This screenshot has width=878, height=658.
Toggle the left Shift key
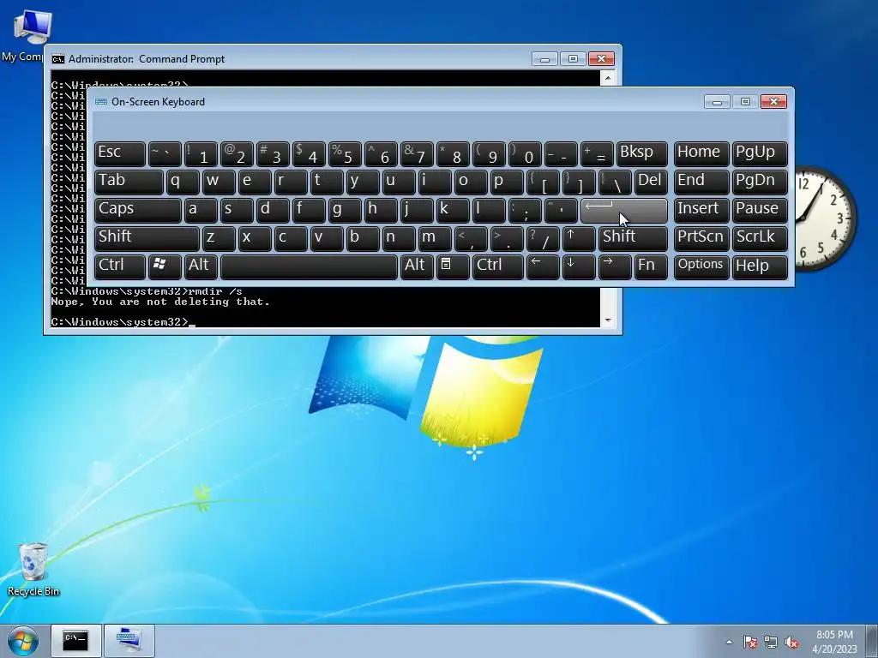point(147,238)
